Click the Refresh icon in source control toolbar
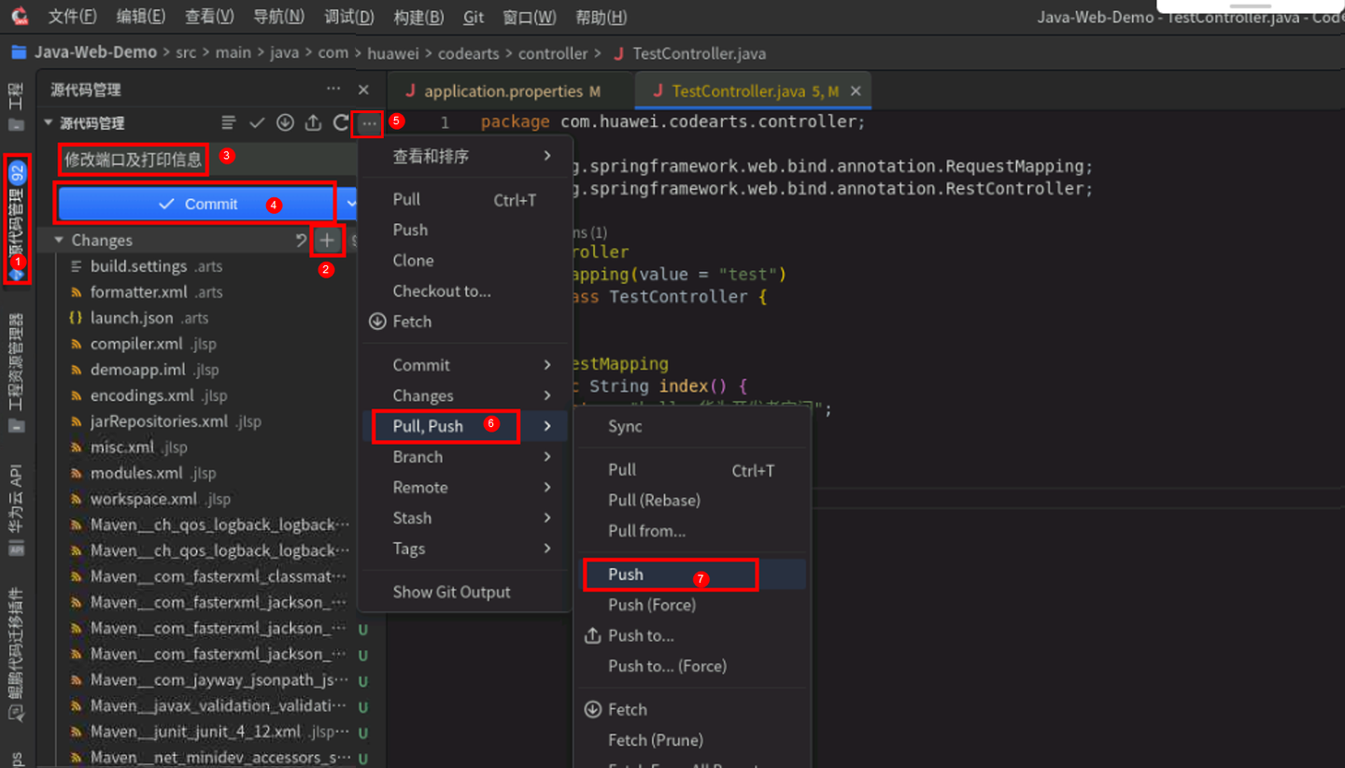Screen dimensions: 1345x768 [339, 121]
